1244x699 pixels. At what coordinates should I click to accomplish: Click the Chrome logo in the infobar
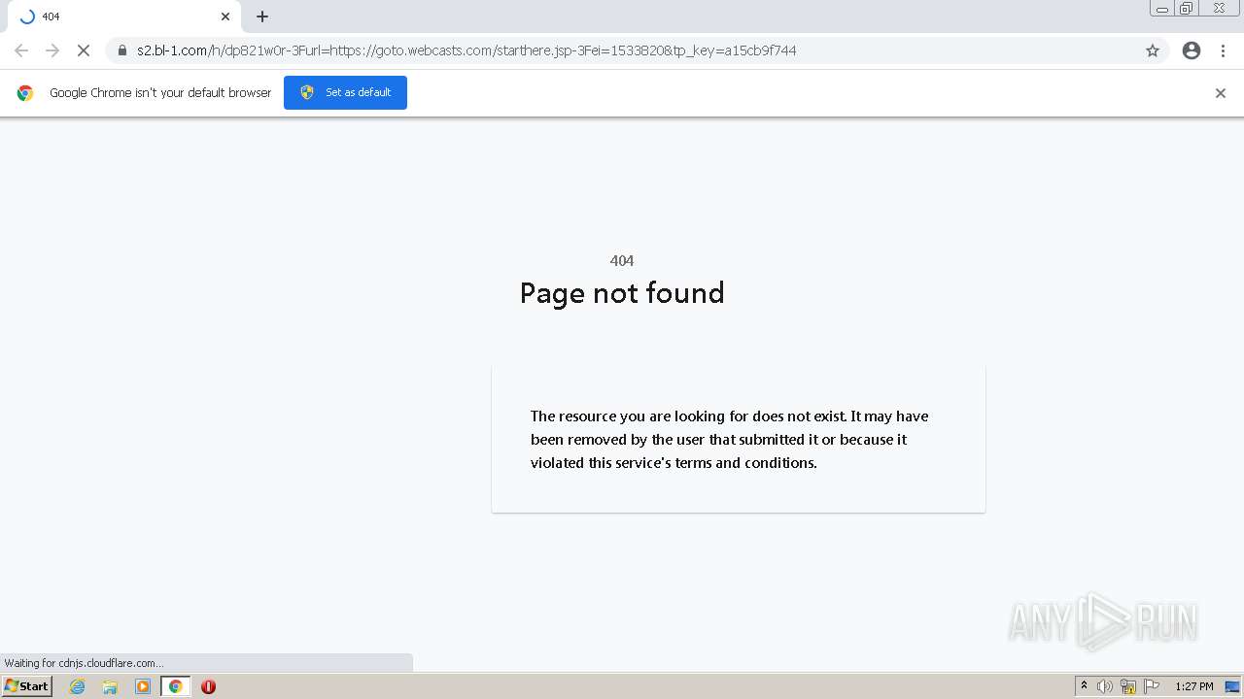tap(25, 93)
